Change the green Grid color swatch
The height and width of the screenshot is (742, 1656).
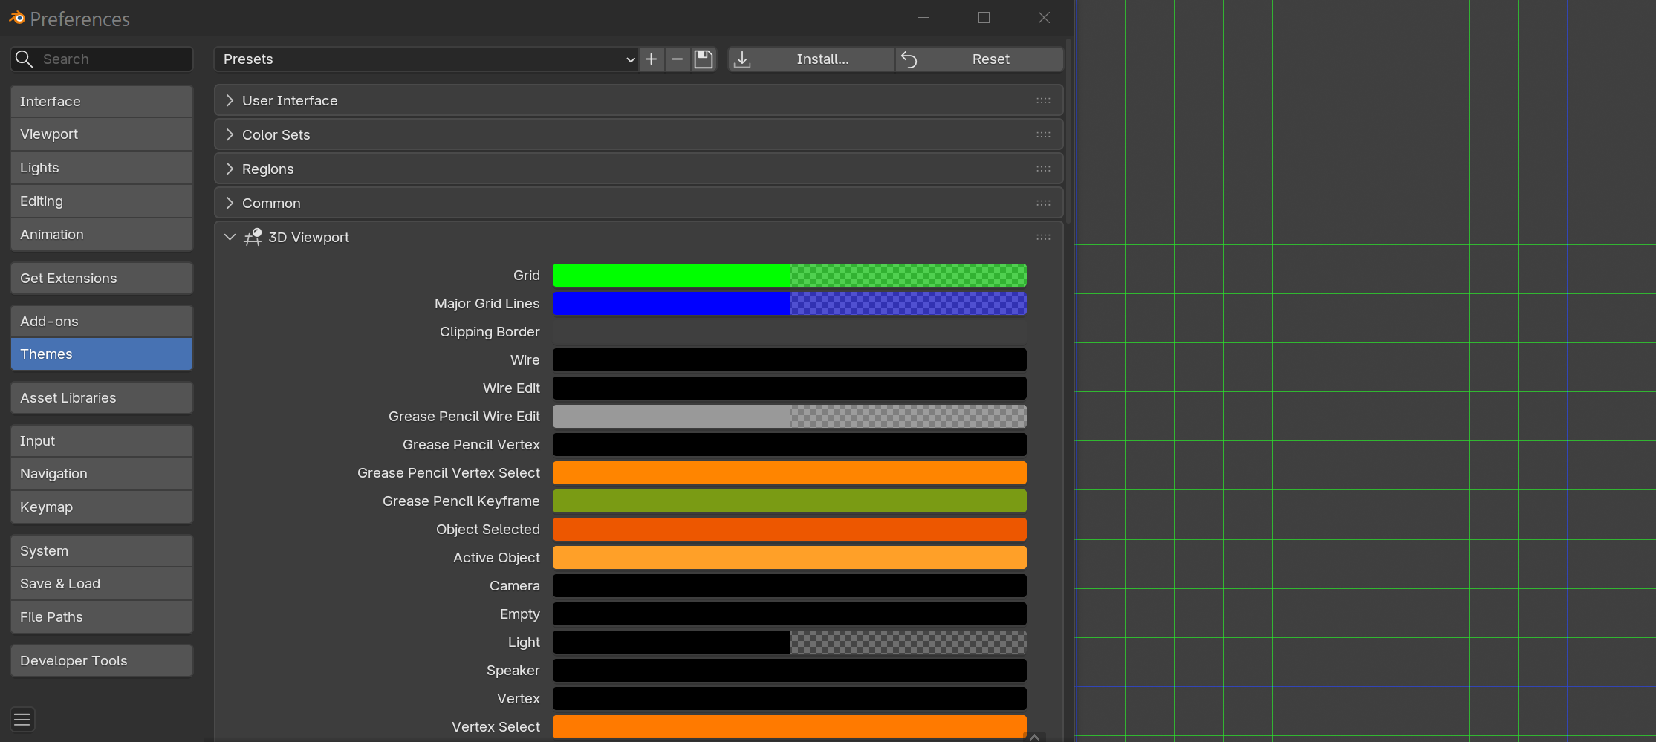(790, 276)
